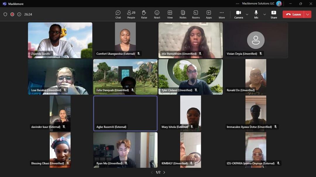
Task: Expand Camera device options arrow
Action: 247,14
